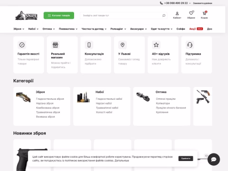Click the Гарантія якості badge icon
Image resolution: width=228 pixels, height=171 pixels.
tap(22, 45)
